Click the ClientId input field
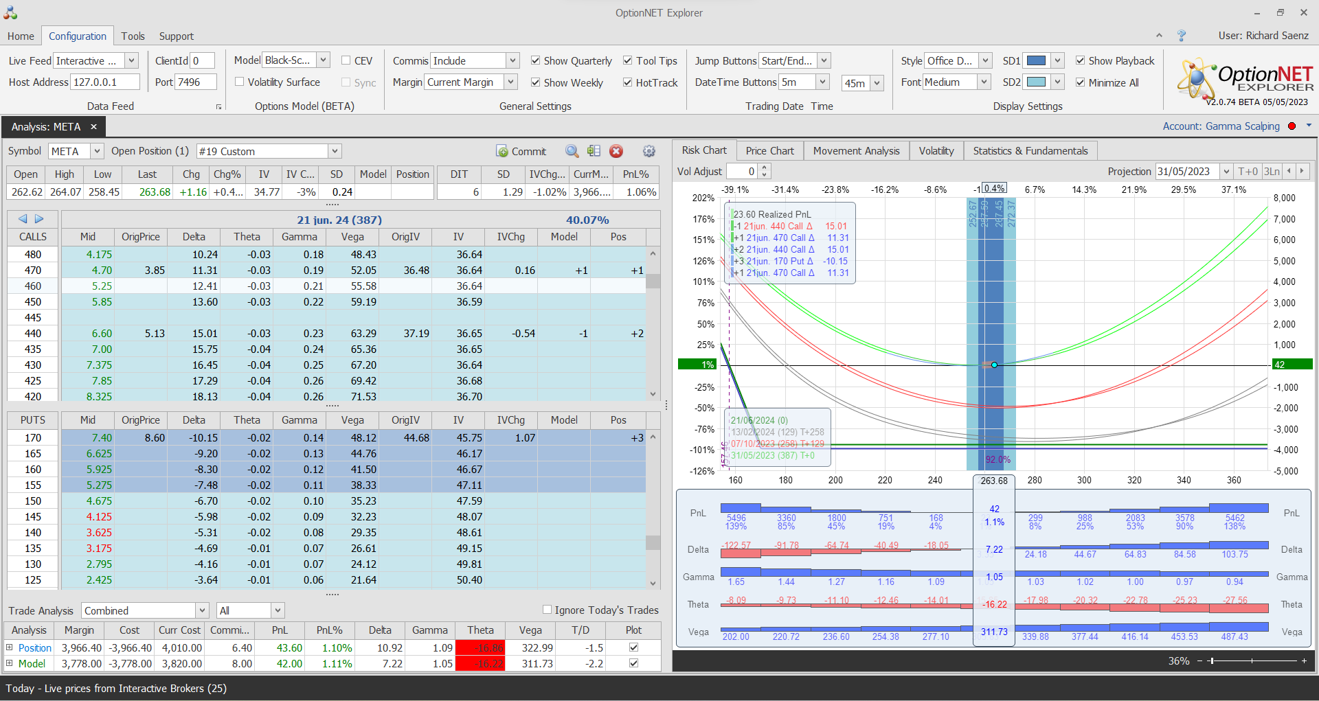 click(x=202, y=60)
